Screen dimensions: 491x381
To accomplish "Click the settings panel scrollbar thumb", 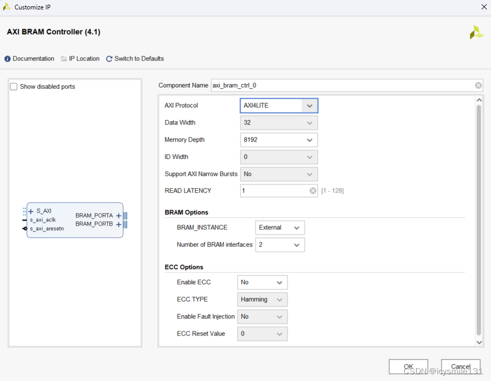I will pos(479,220).
